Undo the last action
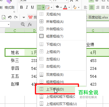 click(x=10, y=17)
